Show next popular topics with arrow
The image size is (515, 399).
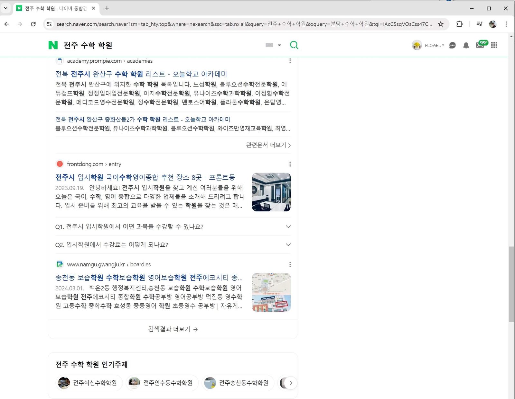[291, 383]
